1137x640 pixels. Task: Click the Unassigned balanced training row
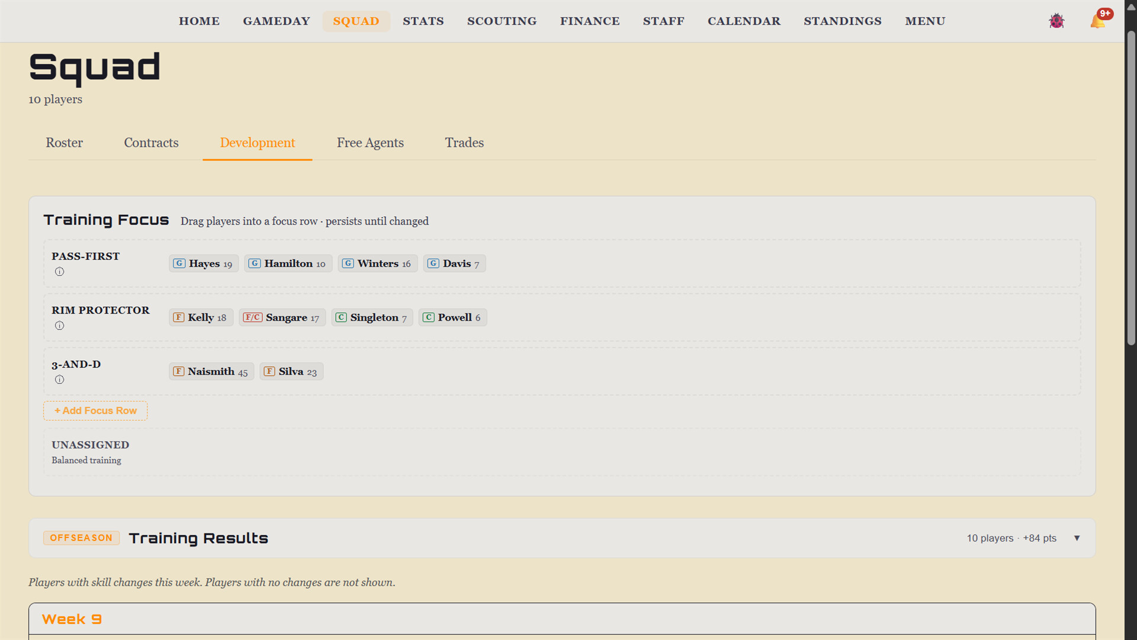(x=562, y=452)
